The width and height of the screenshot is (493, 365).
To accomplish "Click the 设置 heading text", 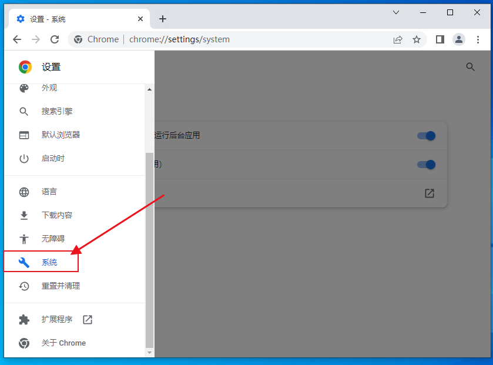I will (51, 67).
